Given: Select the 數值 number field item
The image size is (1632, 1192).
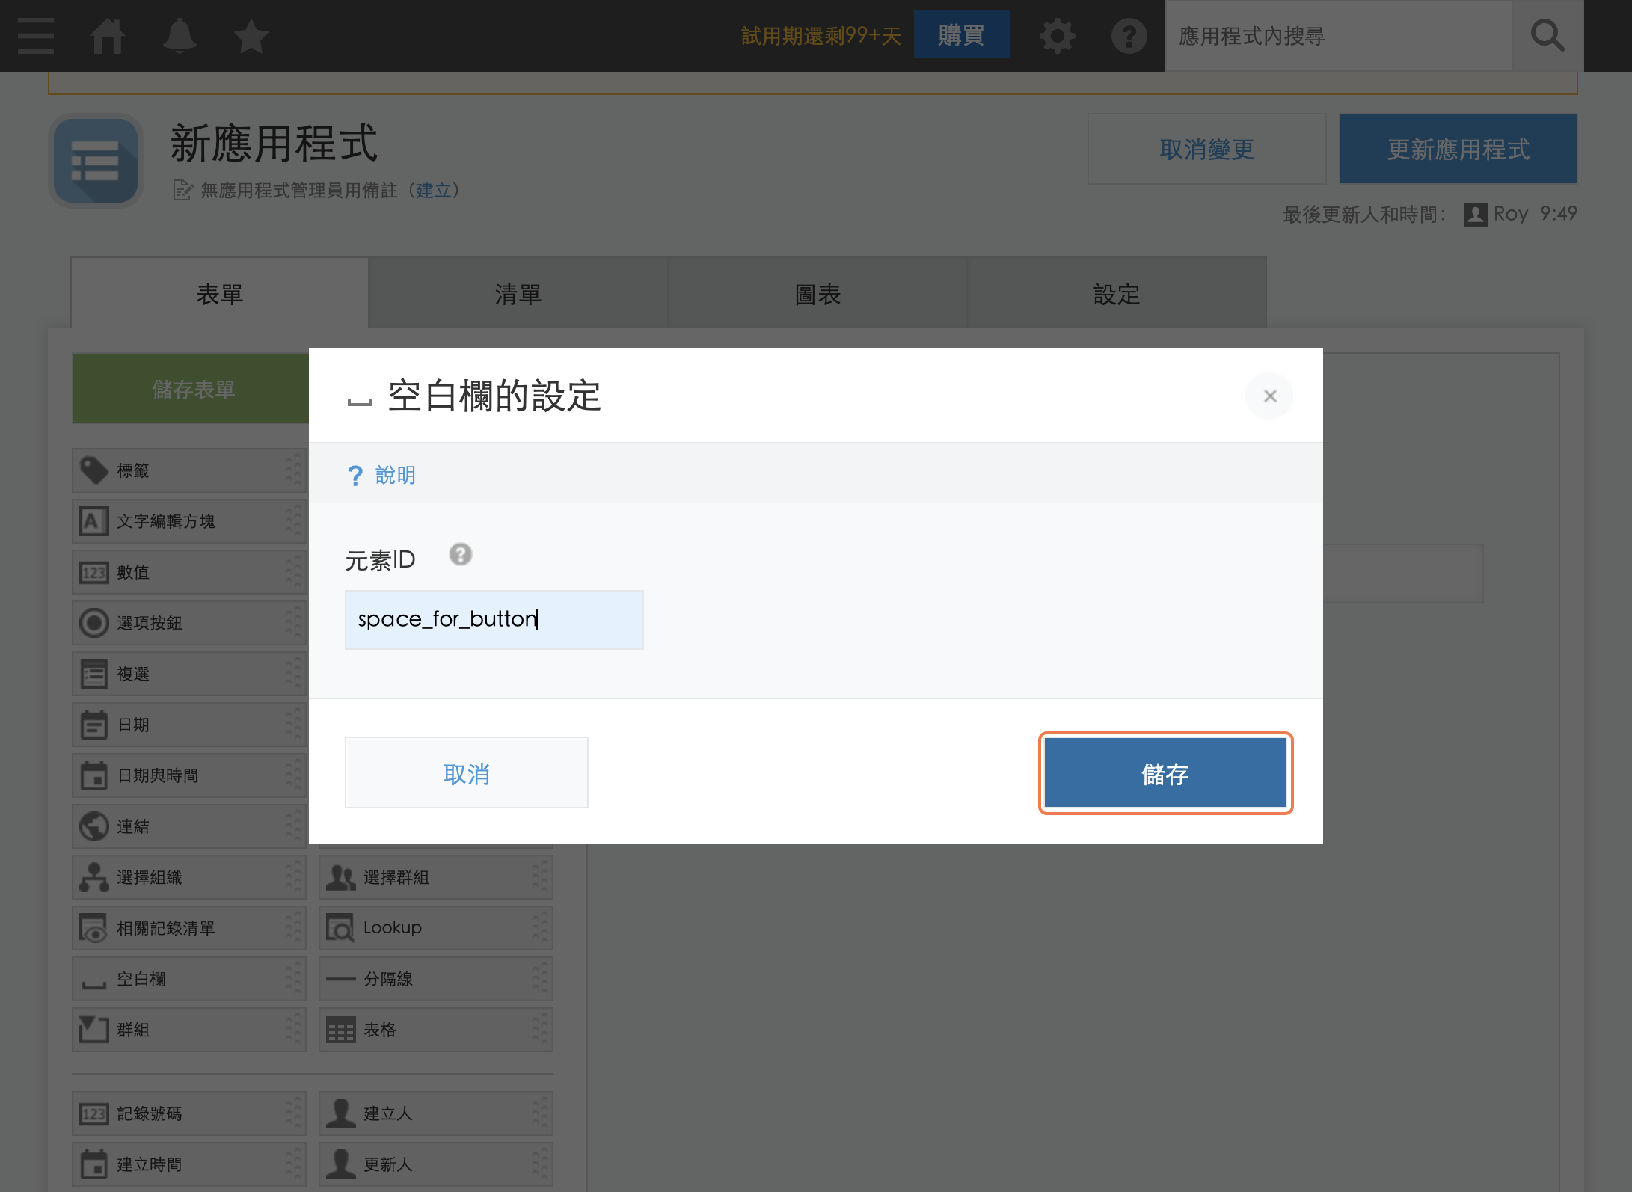Looking at the screenshot, I should (189, 572).
